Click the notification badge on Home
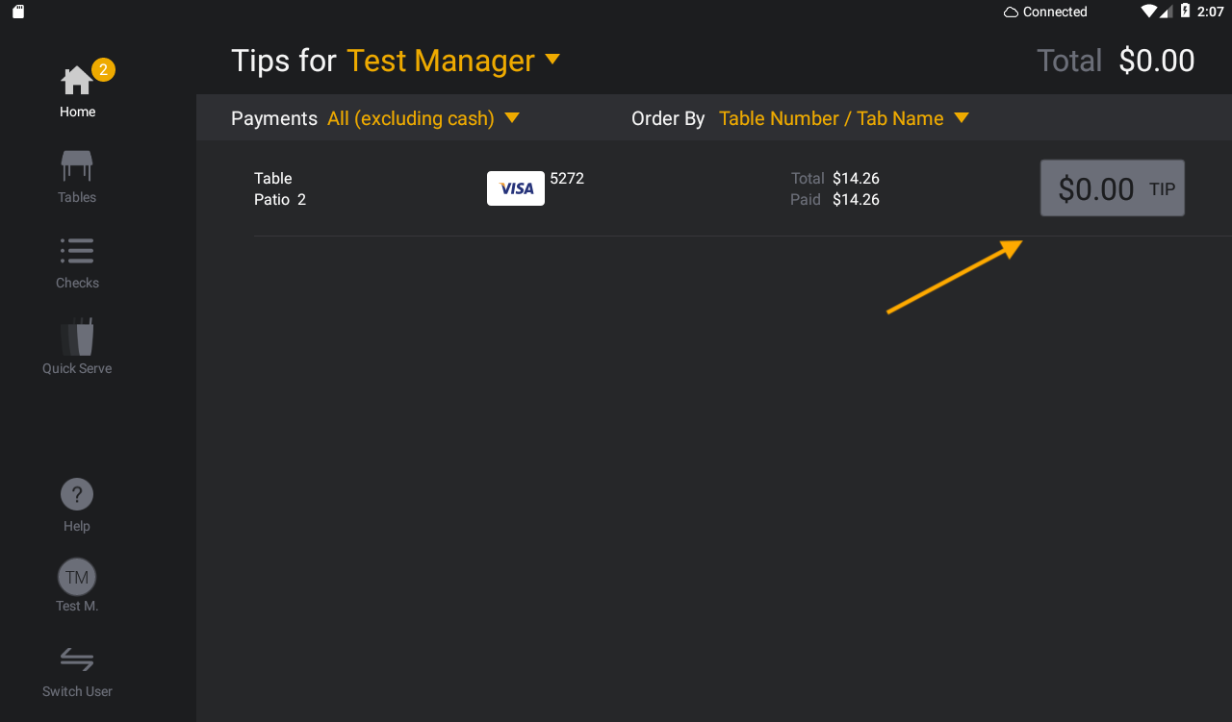1232x722 pixels. point(101,69)
